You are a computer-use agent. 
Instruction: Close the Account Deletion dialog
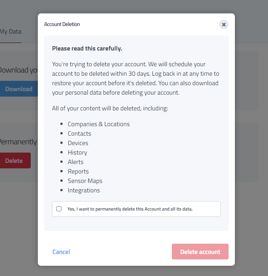point(224,24)
